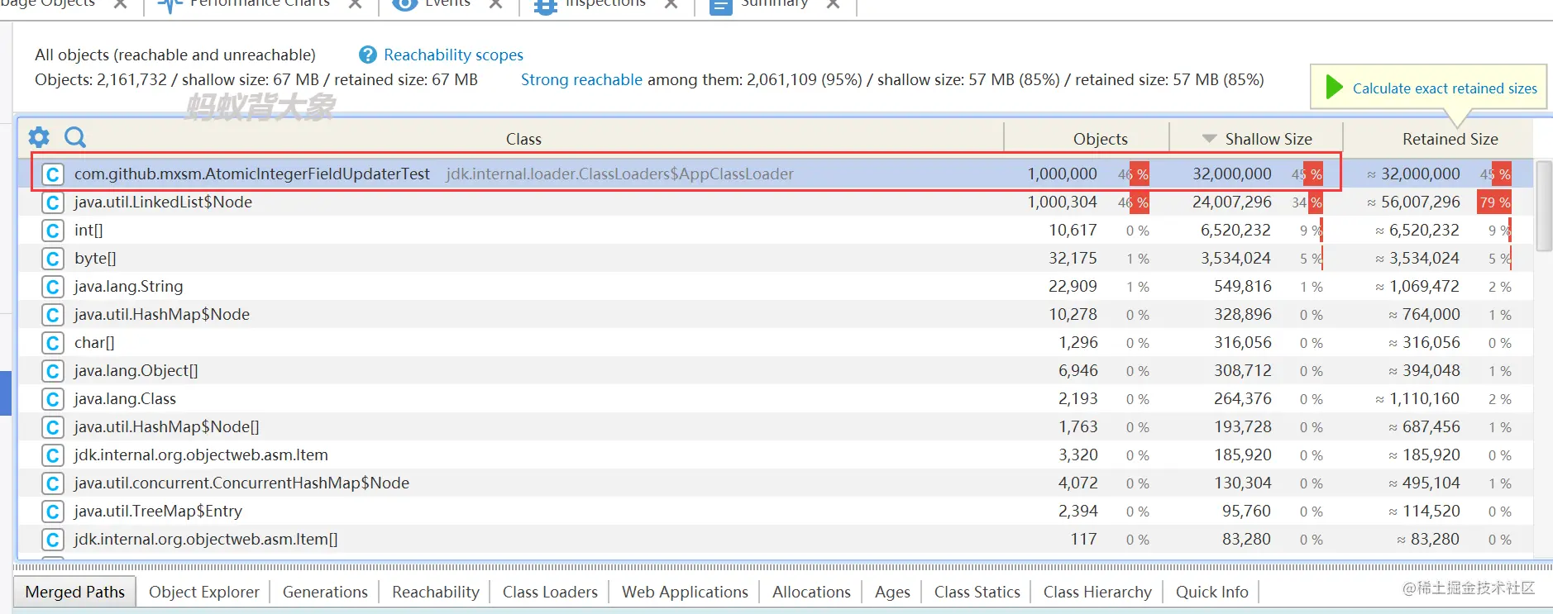1553x614 pixels.
Task: Click the class filter search magnifier icon
Action: pos(75,137)
